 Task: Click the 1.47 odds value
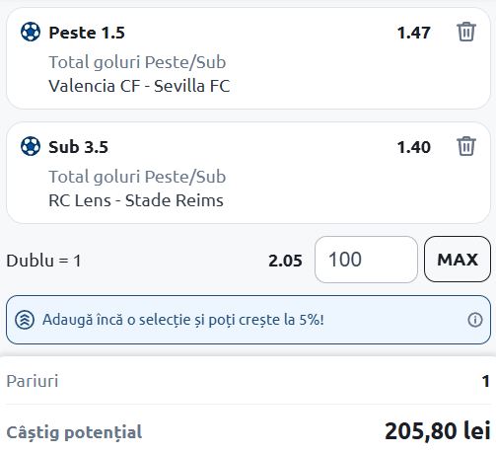coord(414,33)
